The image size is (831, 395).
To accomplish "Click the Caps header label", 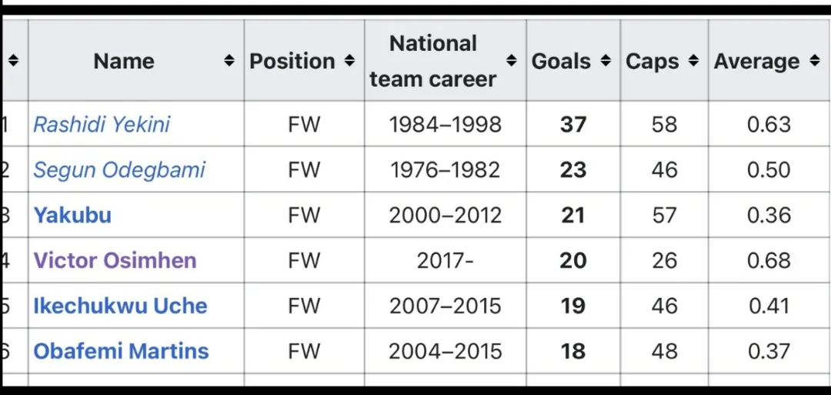I will tap(652, 61).
